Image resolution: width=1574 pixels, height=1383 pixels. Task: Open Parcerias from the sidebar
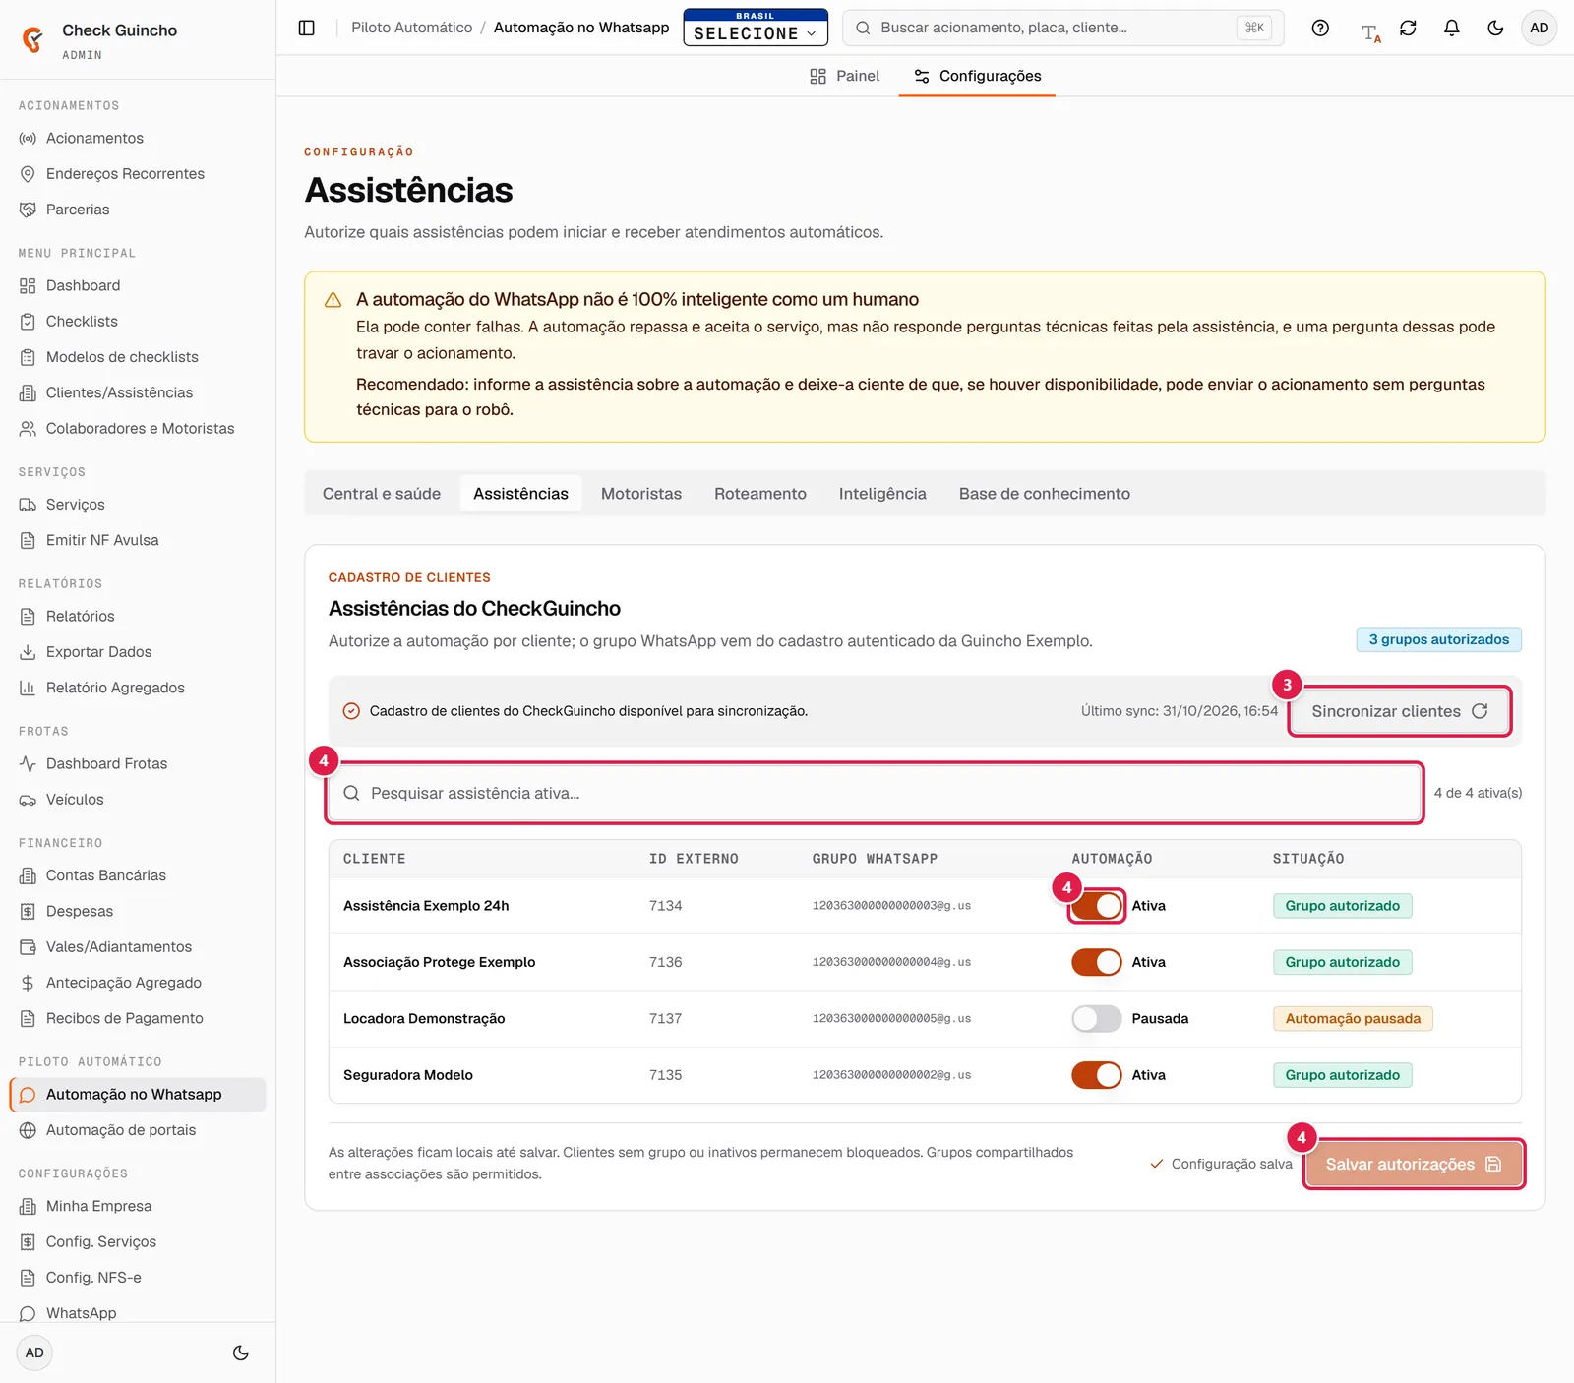(138, 210)
